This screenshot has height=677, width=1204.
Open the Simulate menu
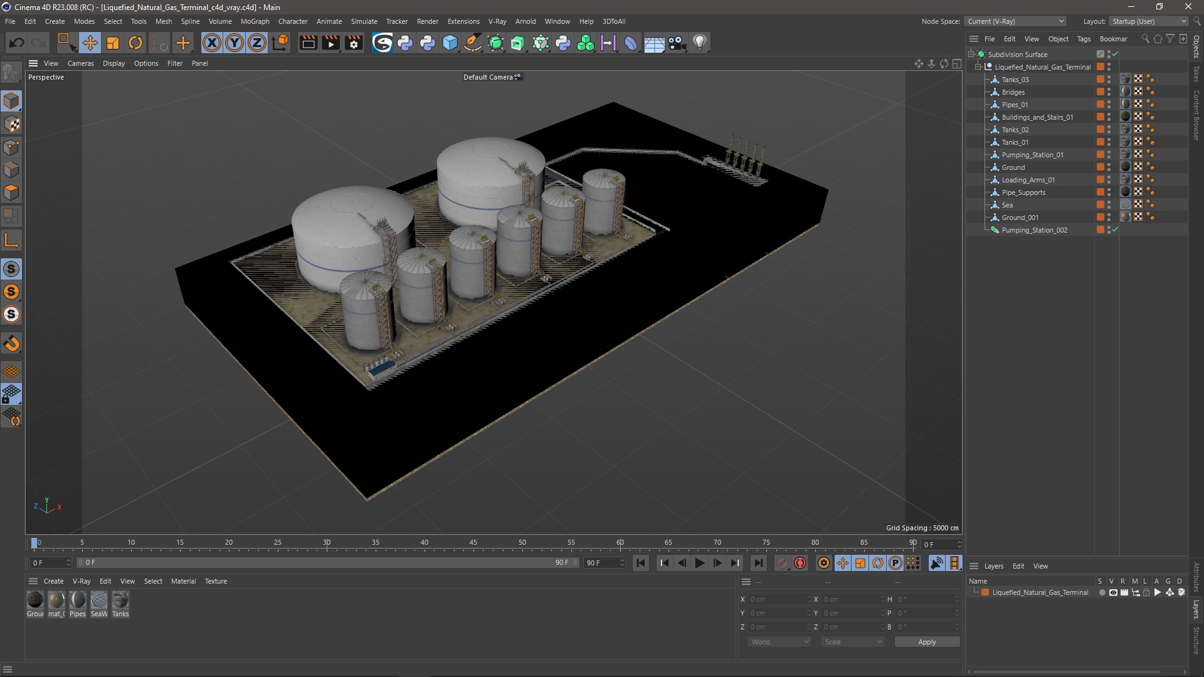tap(364, 21)
